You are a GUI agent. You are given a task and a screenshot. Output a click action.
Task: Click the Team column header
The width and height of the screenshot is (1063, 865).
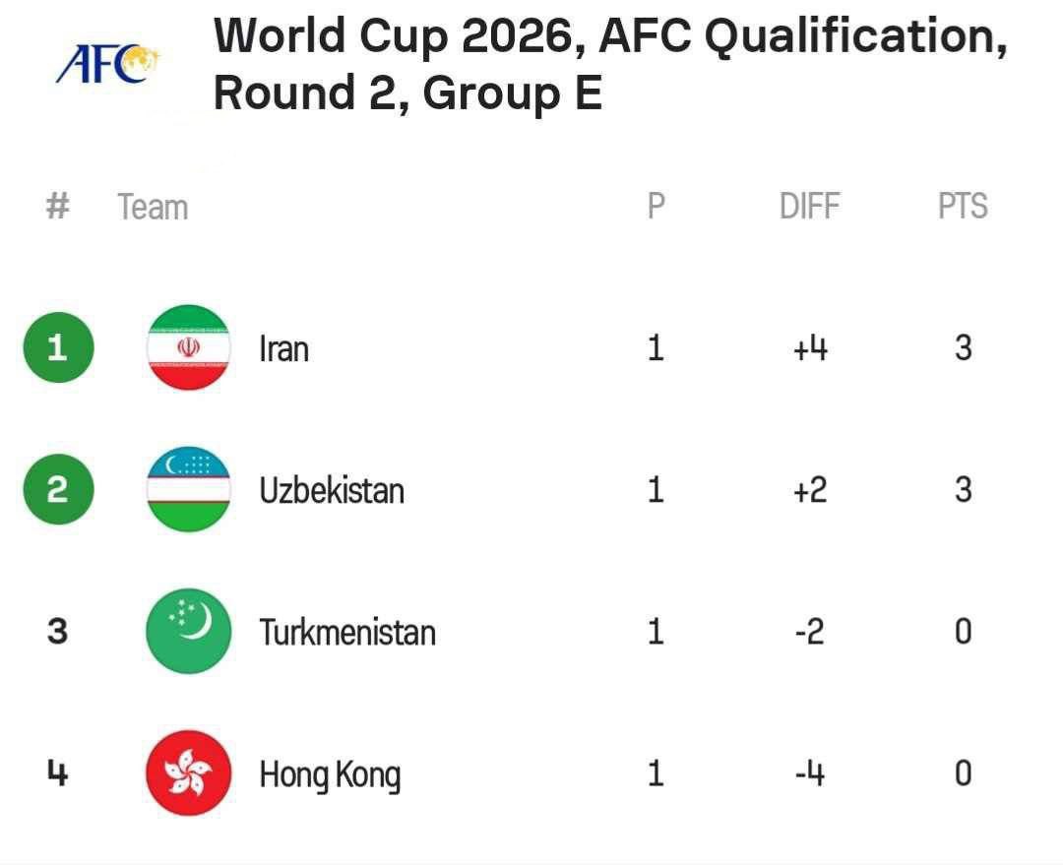coord(153,208)
